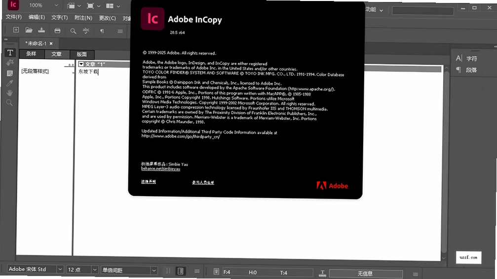The image size is (497, 279).
Task: Open the 单倍间距 line spacing dropdown
Action: [x=153, y=271]
